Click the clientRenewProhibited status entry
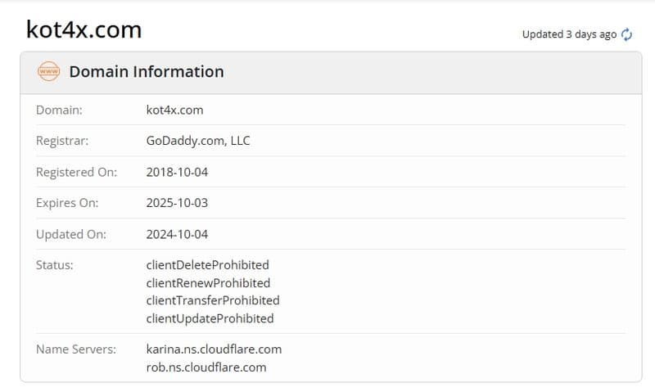 208,283
